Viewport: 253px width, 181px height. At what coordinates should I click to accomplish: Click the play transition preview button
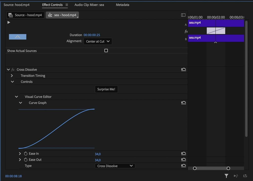pyautogui.click(x=9, y=22)
